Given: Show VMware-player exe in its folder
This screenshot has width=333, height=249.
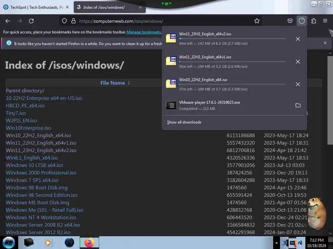Looking at the screenshot, I should coord(298,105).
